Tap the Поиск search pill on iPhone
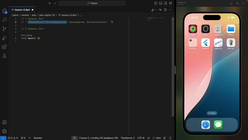This screenshot has width=248, height=140. [x=212, y=113]
